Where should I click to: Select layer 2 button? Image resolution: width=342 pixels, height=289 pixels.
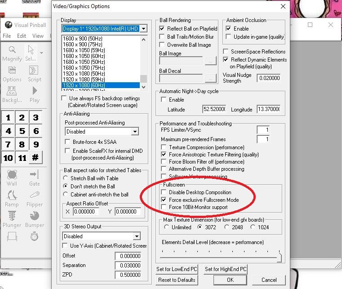(x=22, y=118)
